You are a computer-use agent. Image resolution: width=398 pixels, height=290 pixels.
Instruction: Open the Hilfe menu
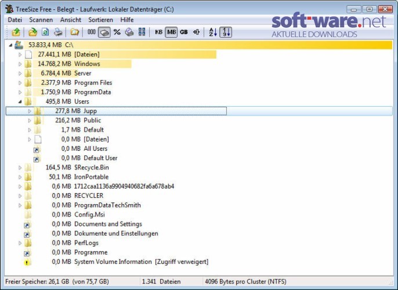(127, 20)
